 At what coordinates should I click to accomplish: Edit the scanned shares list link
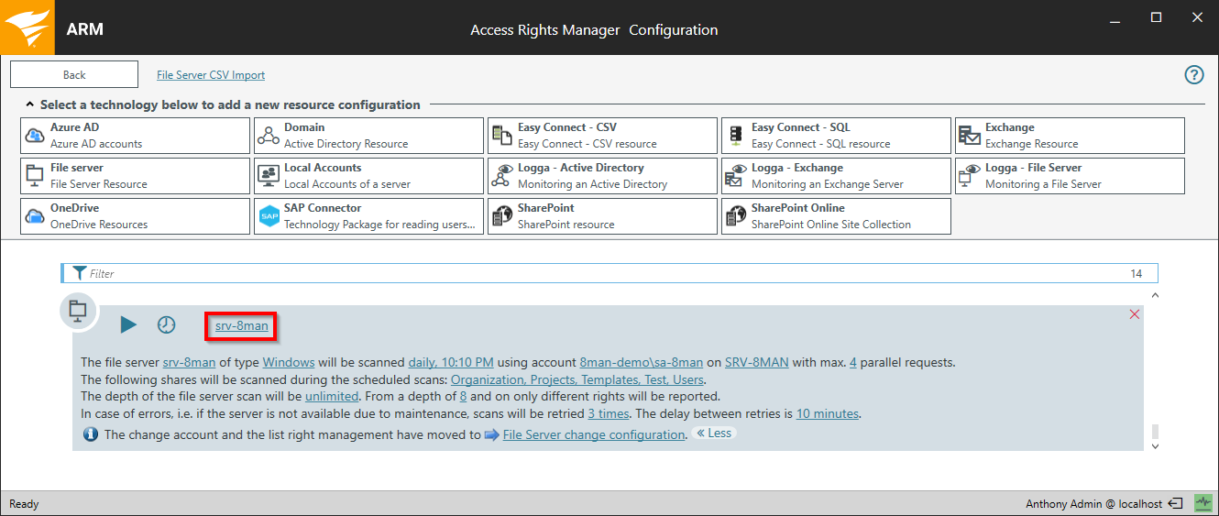[577, 379]
